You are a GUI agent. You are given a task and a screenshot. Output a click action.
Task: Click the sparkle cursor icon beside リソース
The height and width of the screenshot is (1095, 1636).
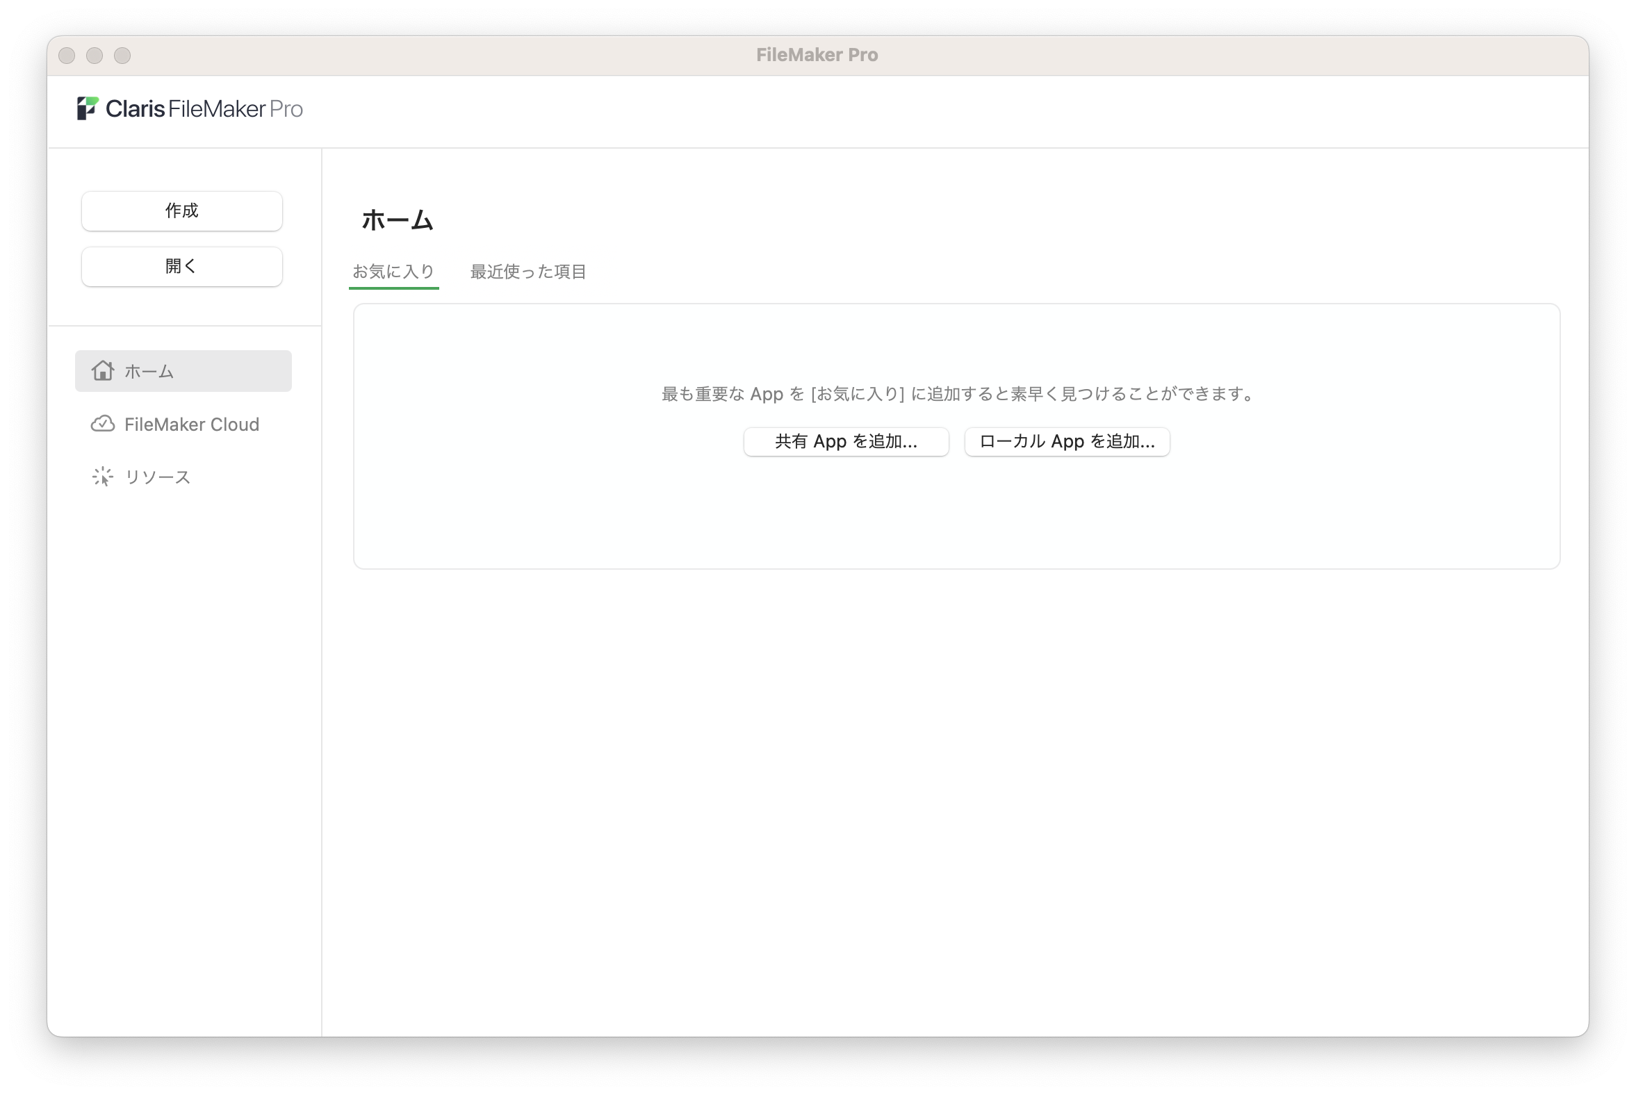[103, 477]
